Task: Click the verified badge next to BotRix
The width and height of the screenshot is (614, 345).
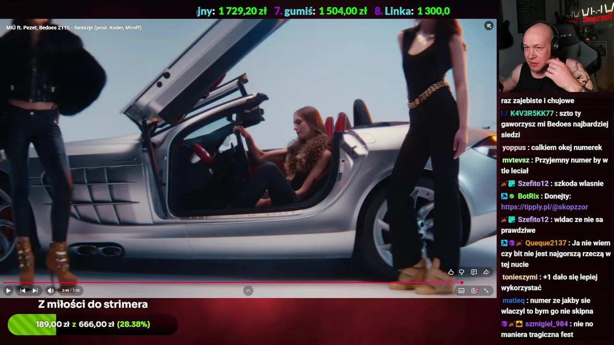Action: [512, 196]
